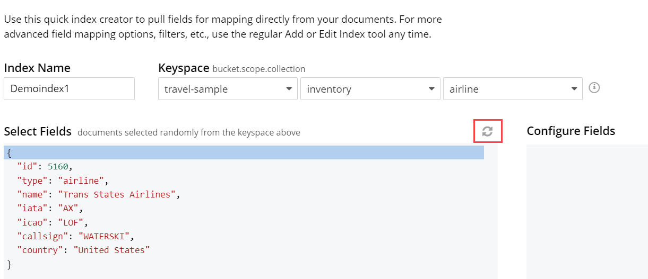Viewport: 648px width, 279px height.
Task: Open the travel-sample bucket dropdown
Action: pos(228,89)
